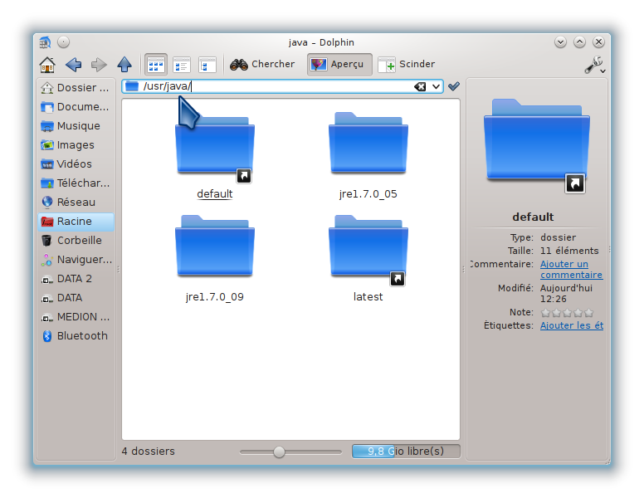Image resolution: width=644 pixels, height=498 pixels.
Task: Open Réseau network place
Action: coord(76,203)
